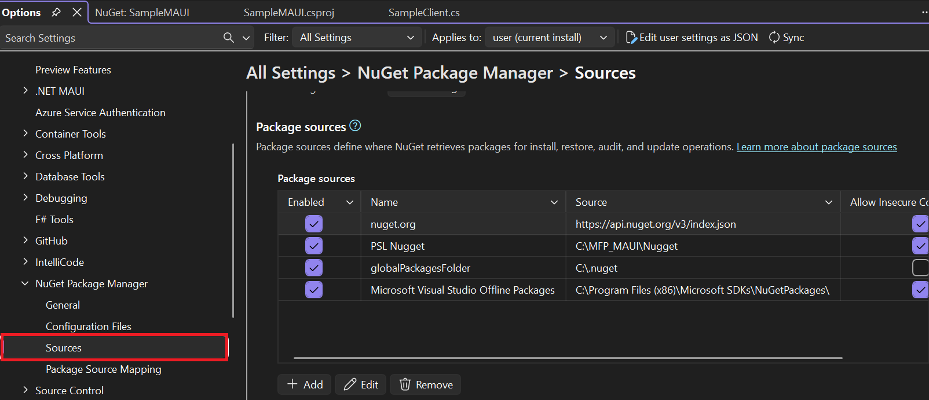Sync settings
The width and height of the screenshot is (929, 400).
(x=786, y=38)
